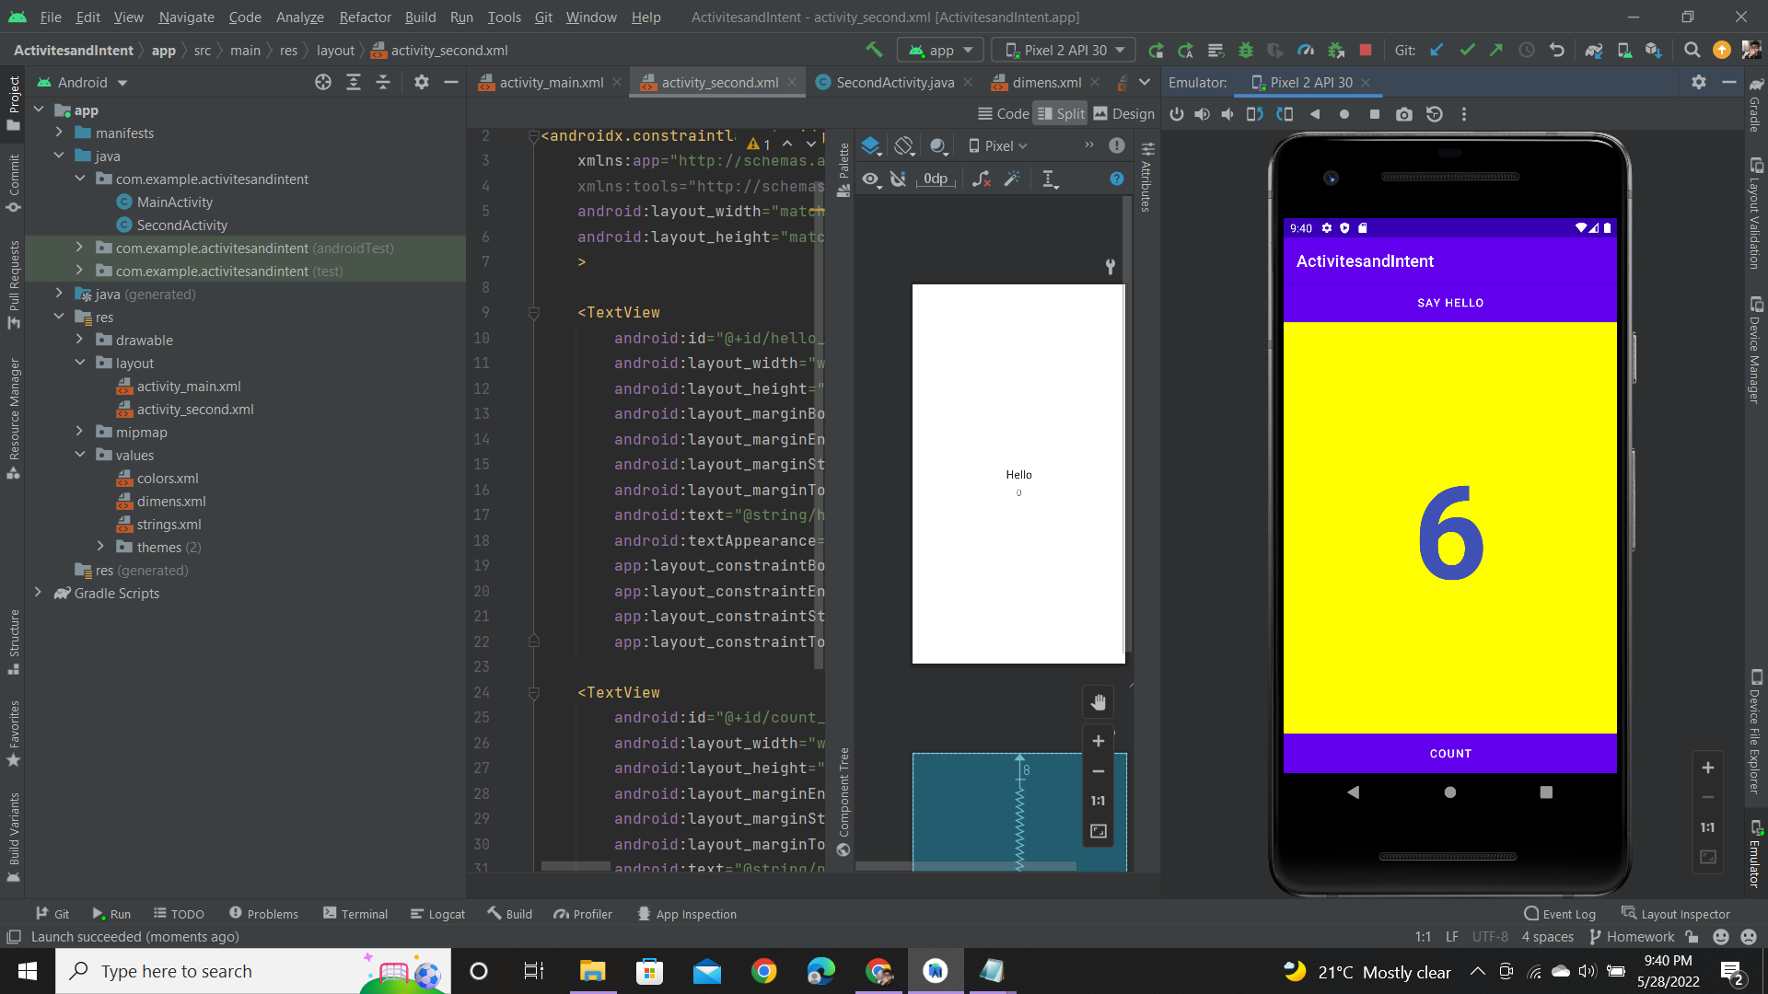This screenshot has width=1768, height=994.
Task: Toggle autoconnect magnet icon
Action: [899, 179]
